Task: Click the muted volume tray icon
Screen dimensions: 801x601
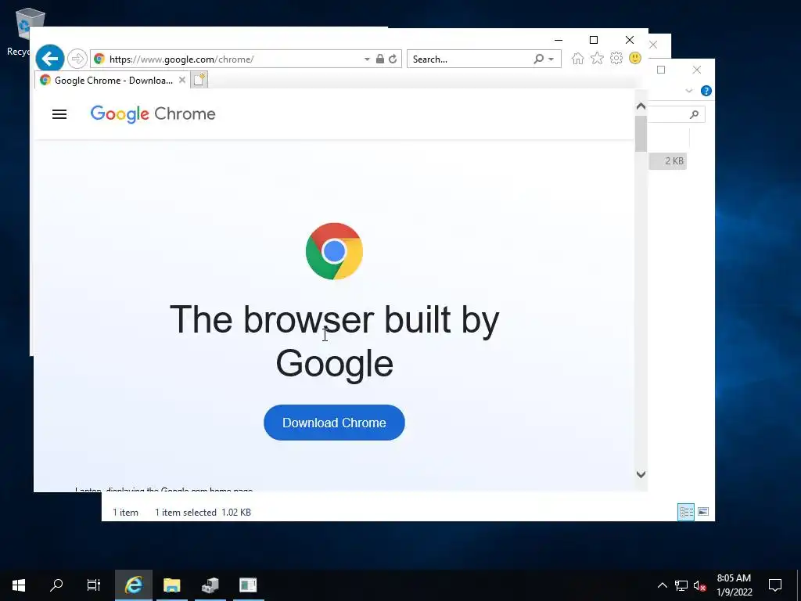Action: (x=699, y=585)
